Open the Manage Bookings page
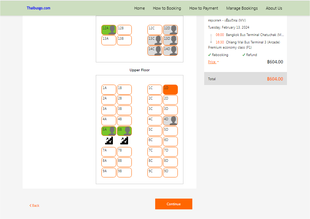This screenshot has width=310, height=219. [242, 8]
